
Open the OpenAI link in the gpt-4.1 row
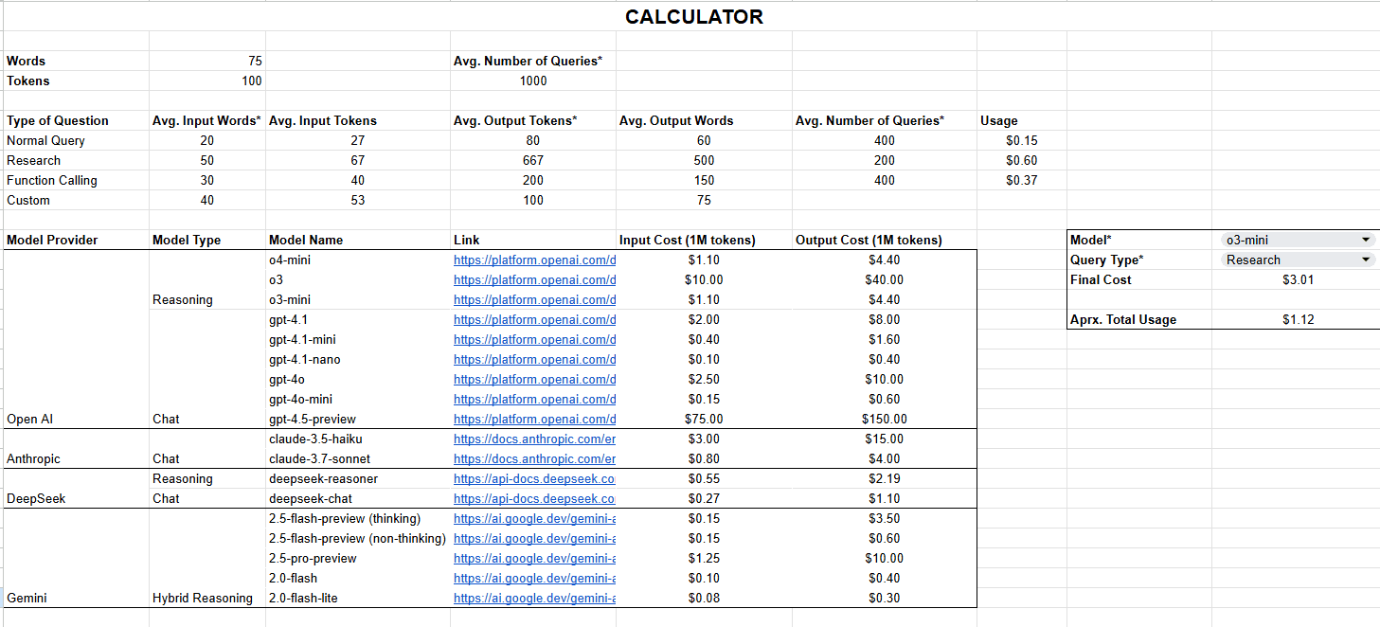click(x=535, y=319)
